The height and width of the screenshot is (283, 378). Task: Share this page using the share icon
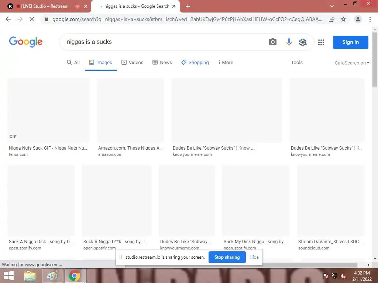[331, 19]
